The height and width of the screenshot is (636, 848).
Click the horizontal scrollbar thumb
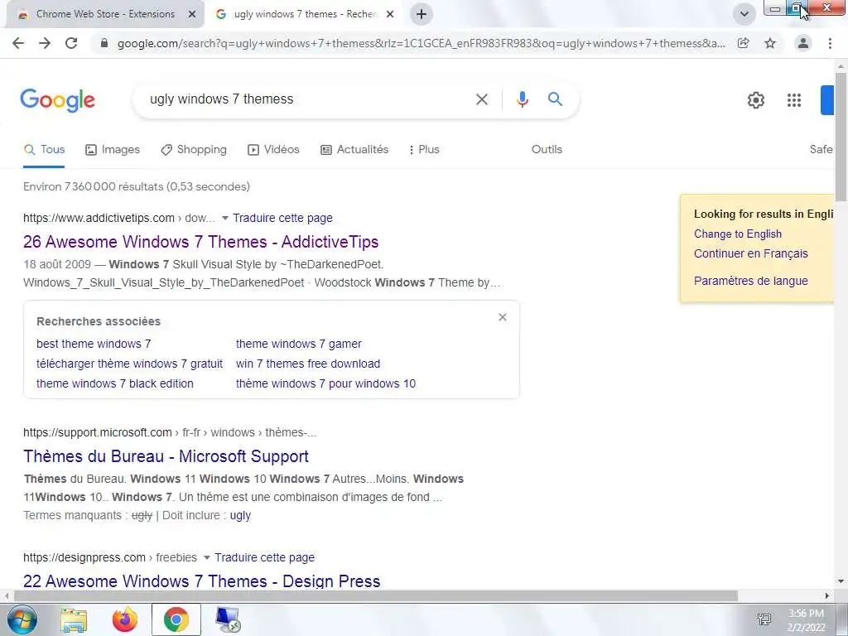pyautogui.click(x=375, y=596)
